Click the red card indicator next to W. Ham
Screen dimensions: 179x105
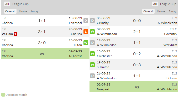click(15, 34)
